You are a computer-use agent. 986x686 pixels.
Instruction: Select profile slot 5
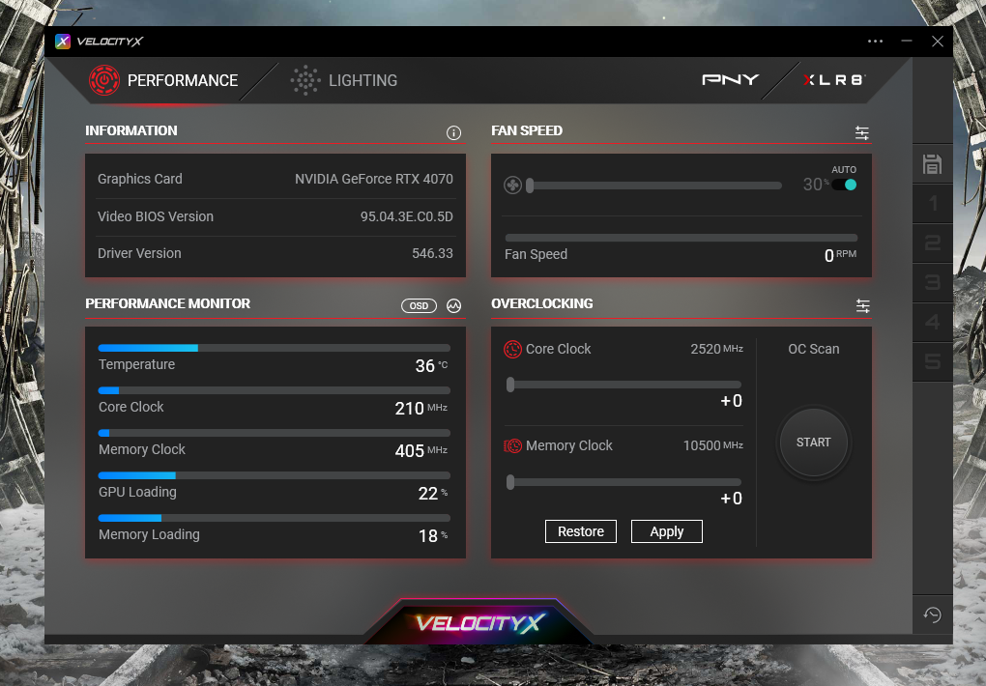coord(933,361)
